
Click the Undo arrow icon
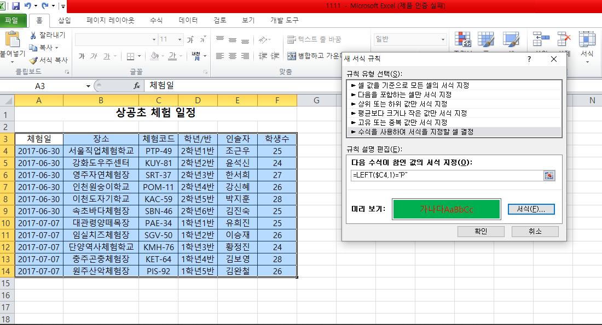pyautogui.click(x=28, y=7)
